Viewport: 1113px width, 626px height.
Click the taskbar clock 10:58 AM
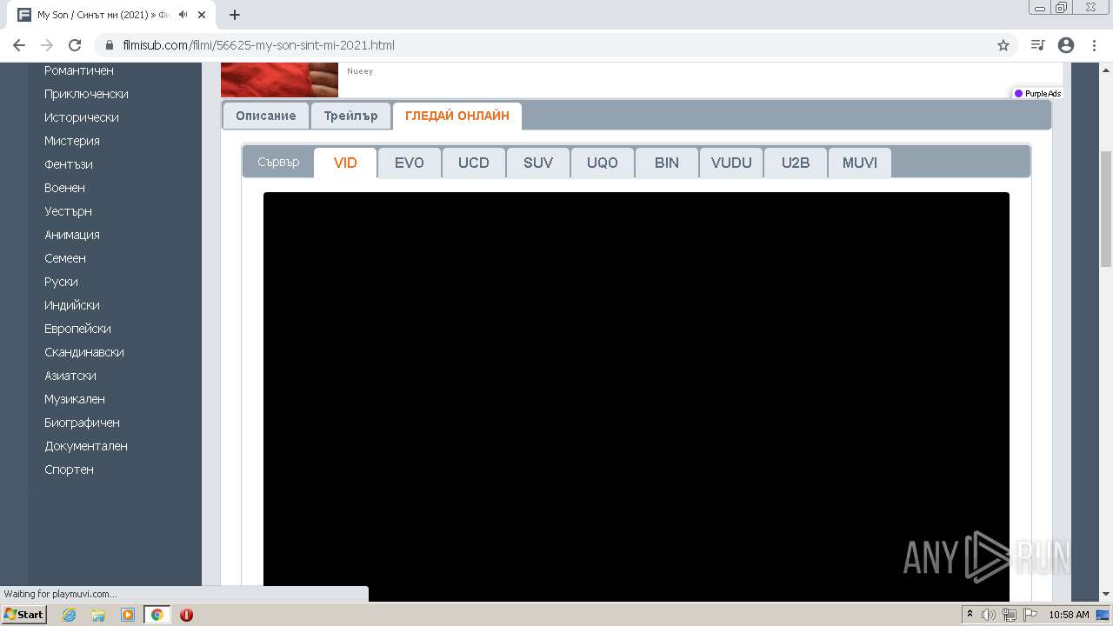[1069, 615]
